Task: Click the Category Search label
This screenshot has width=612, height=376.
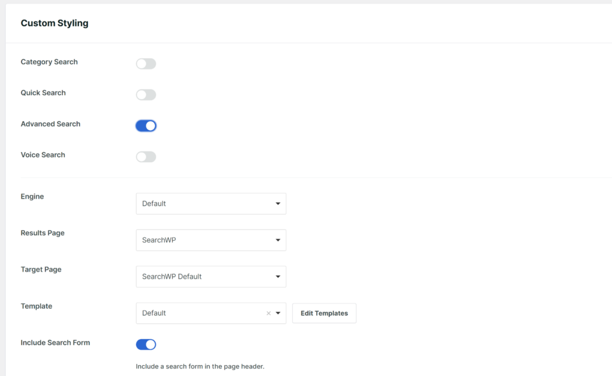Action: tap(49, 62)
